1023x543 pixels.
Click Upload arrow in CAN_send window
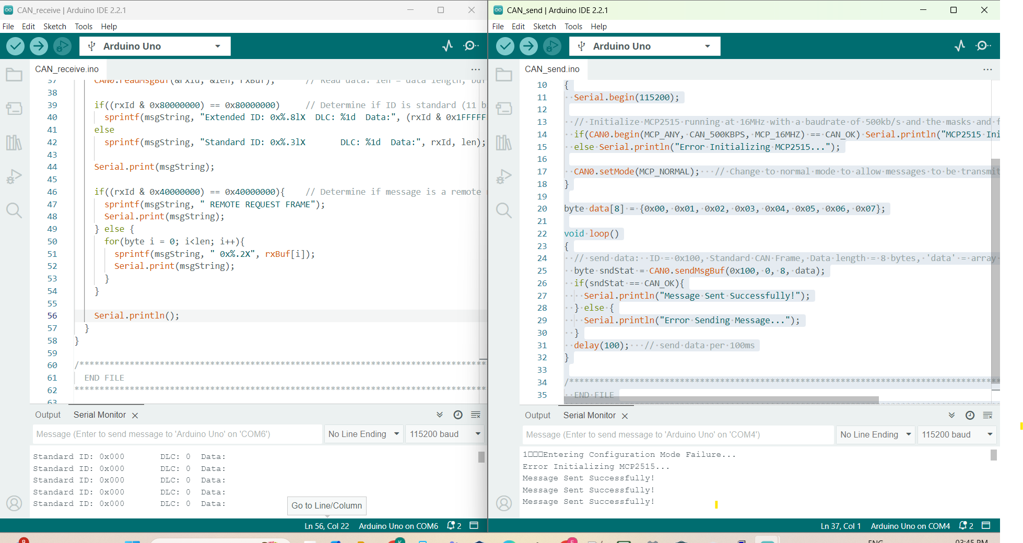[528, 46]
